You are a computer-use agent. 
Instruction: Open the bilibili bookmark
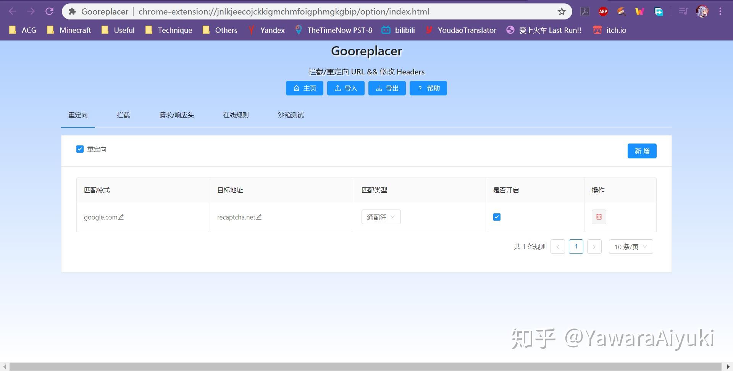click(399, 30)
